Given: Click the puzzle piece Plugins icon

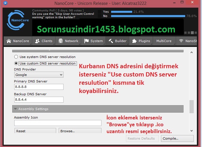Looking at the screenshot, I should [x=134, y=41].
